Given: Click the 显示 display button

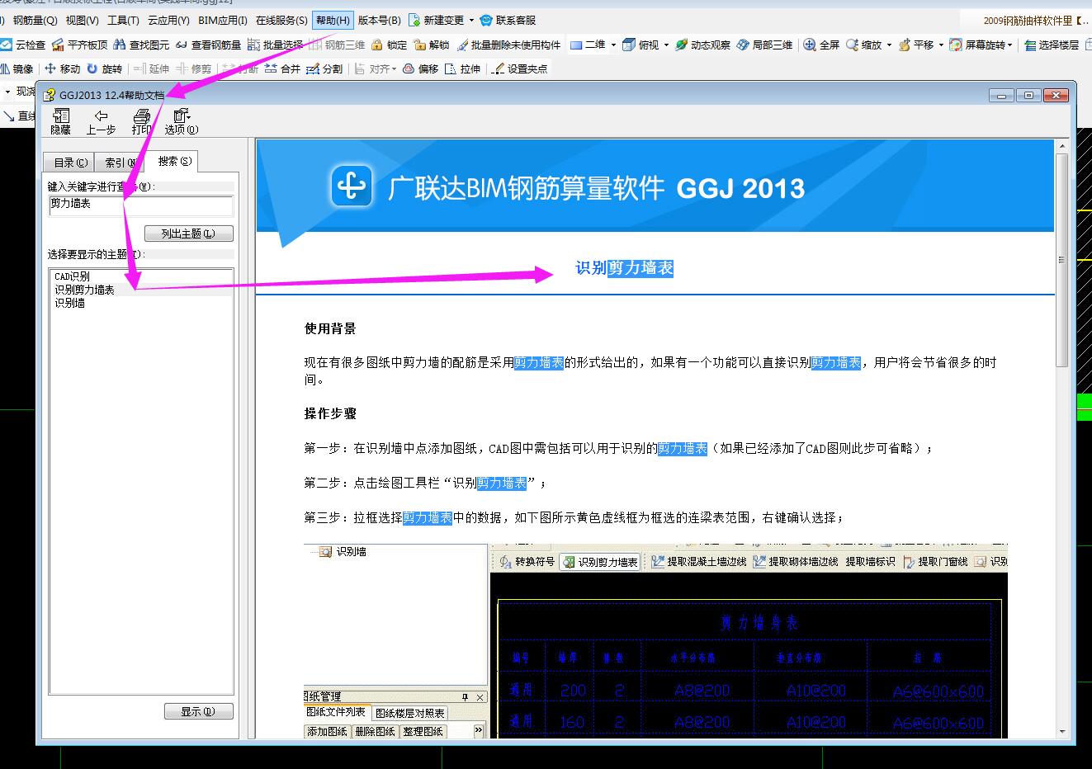Looking at the screenshot, I should pyautogui.click(x=198, y=711).
